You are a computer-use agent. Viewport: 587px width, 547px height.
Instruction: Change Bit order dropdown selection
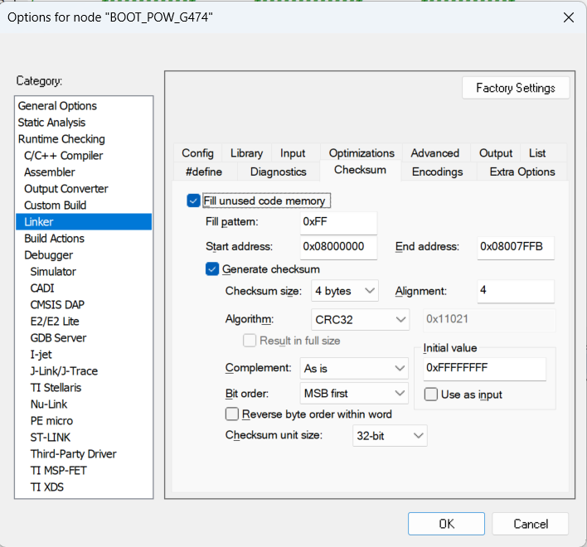354,393
